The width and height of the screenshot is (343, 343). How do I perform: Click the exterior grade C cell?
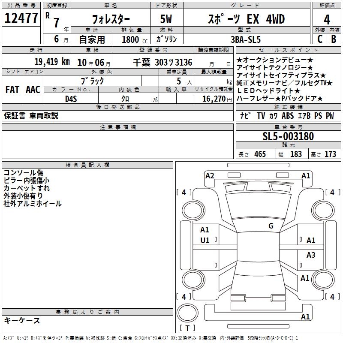(320, 39)
